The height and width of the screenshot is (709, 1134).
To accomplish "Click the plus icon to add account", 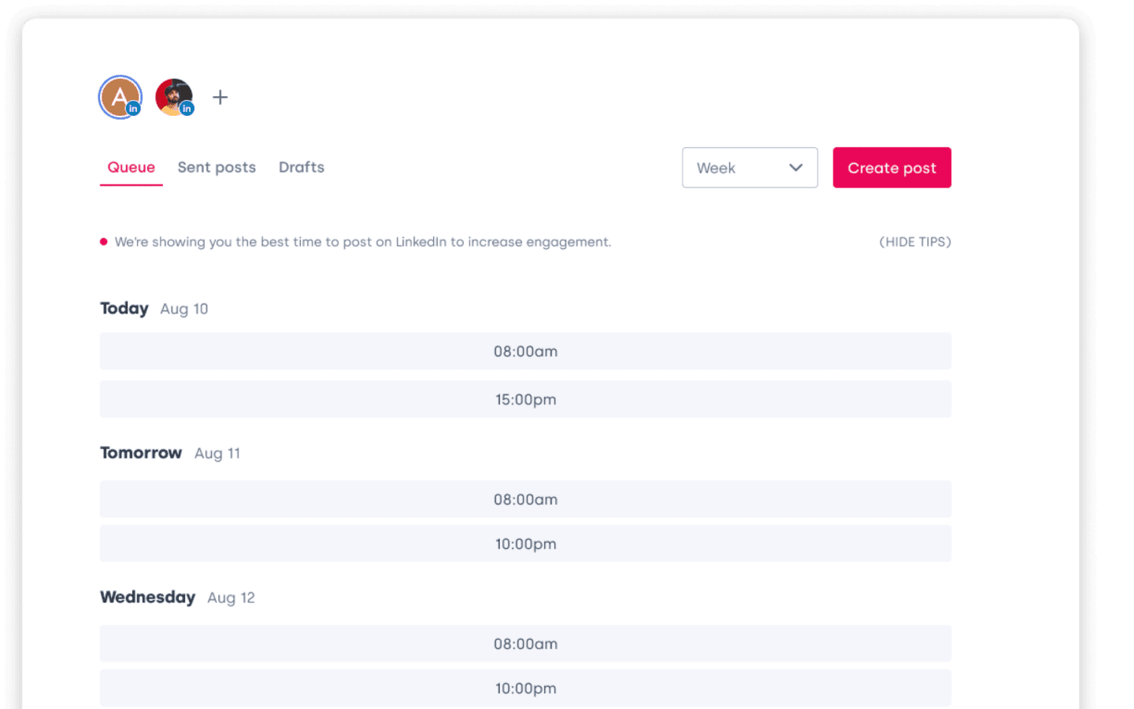I will pyautogui.click(x=220, y=97).
